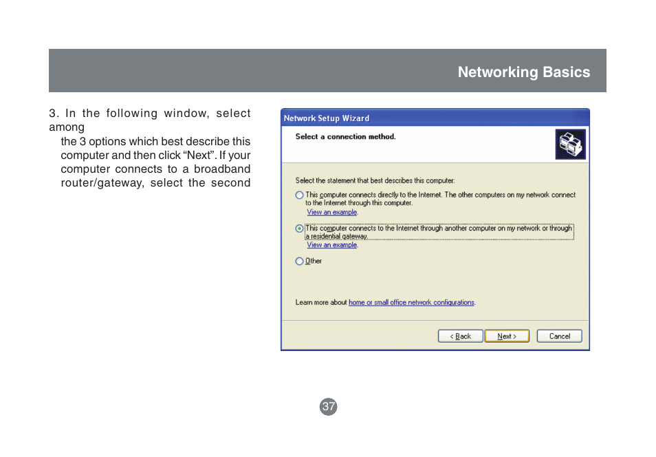Select 'through another computer or residential gateway' option
This screenshot has height=457, width=656.
click(x=299, y=228)
